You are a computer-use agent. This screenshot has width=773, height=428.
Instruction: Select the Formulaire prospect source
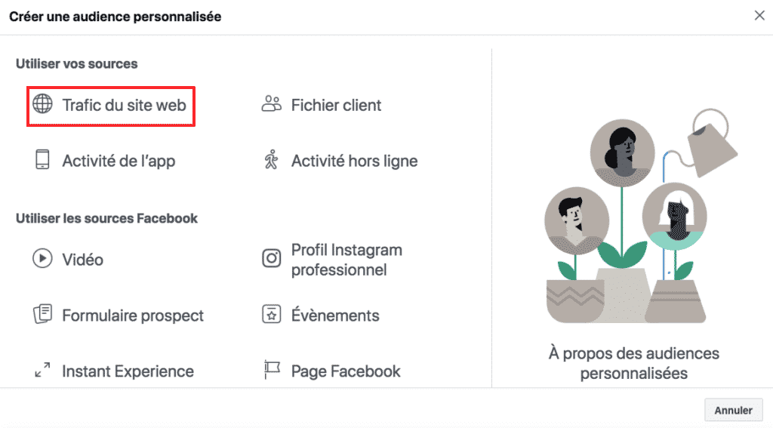click(x=133, y=316)
